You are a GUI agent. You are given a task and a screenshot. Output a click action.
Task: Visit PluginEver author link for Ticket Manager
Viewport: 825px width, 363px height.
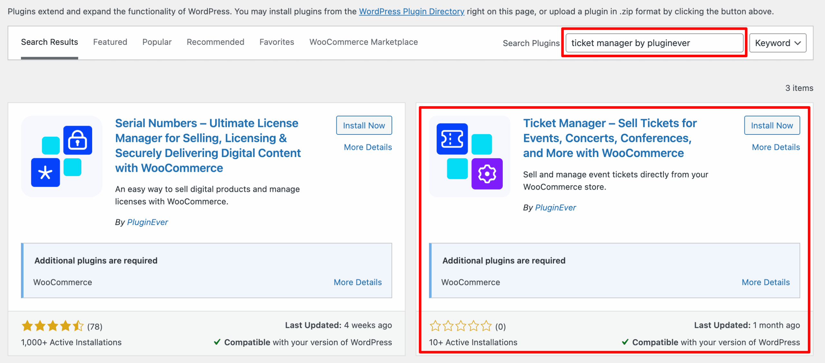[x=556, y=208]
